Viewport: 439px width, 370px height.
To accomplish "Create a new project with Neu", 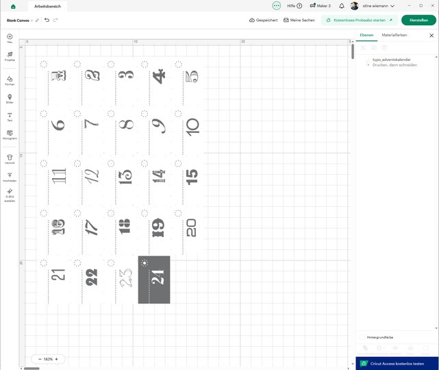I will pos(10,38).
